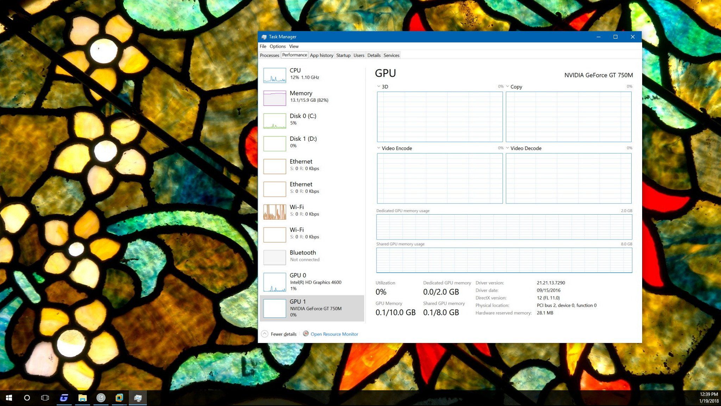Click the Resource Monitor gauge icon
The height and width of the screenshot is (406, 721).
pyautogui.click(x=306, y=334)
